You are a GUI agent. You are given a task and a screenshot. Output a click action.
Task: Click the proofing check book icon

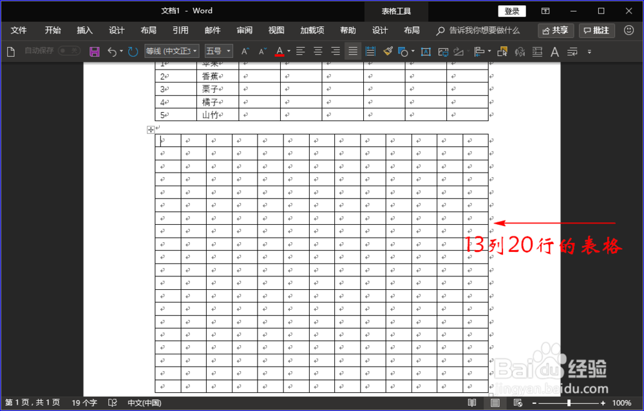click(x=113, y=403)
